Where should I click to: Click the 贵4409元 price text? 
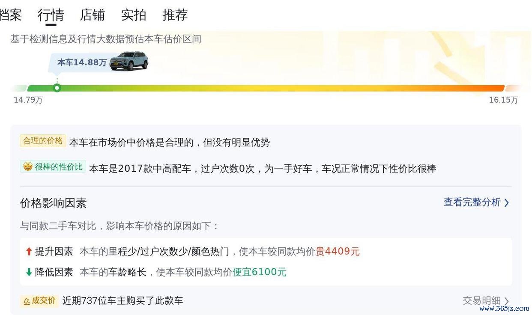(x=338, y=252)
